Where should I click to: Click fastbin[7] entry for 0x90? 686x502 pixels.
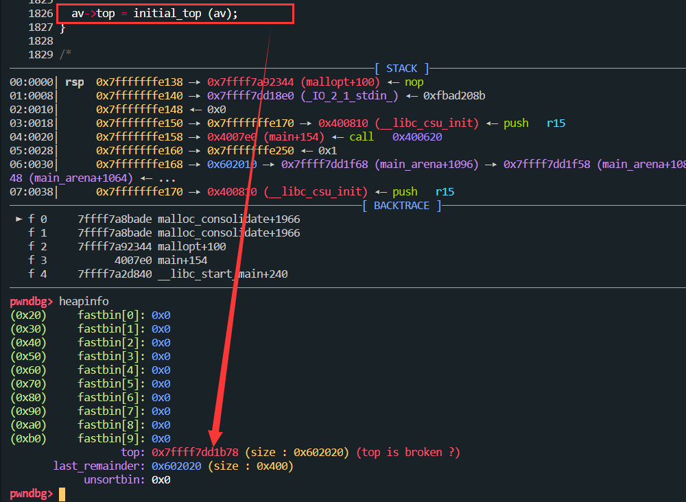[x=90, y=411]
